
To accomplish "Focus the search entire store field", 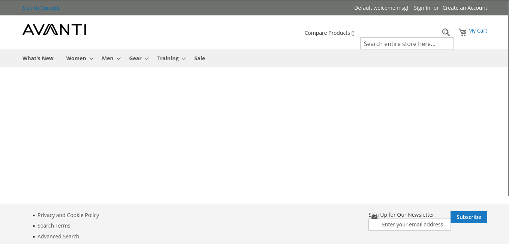I will (x=407, y=44).
